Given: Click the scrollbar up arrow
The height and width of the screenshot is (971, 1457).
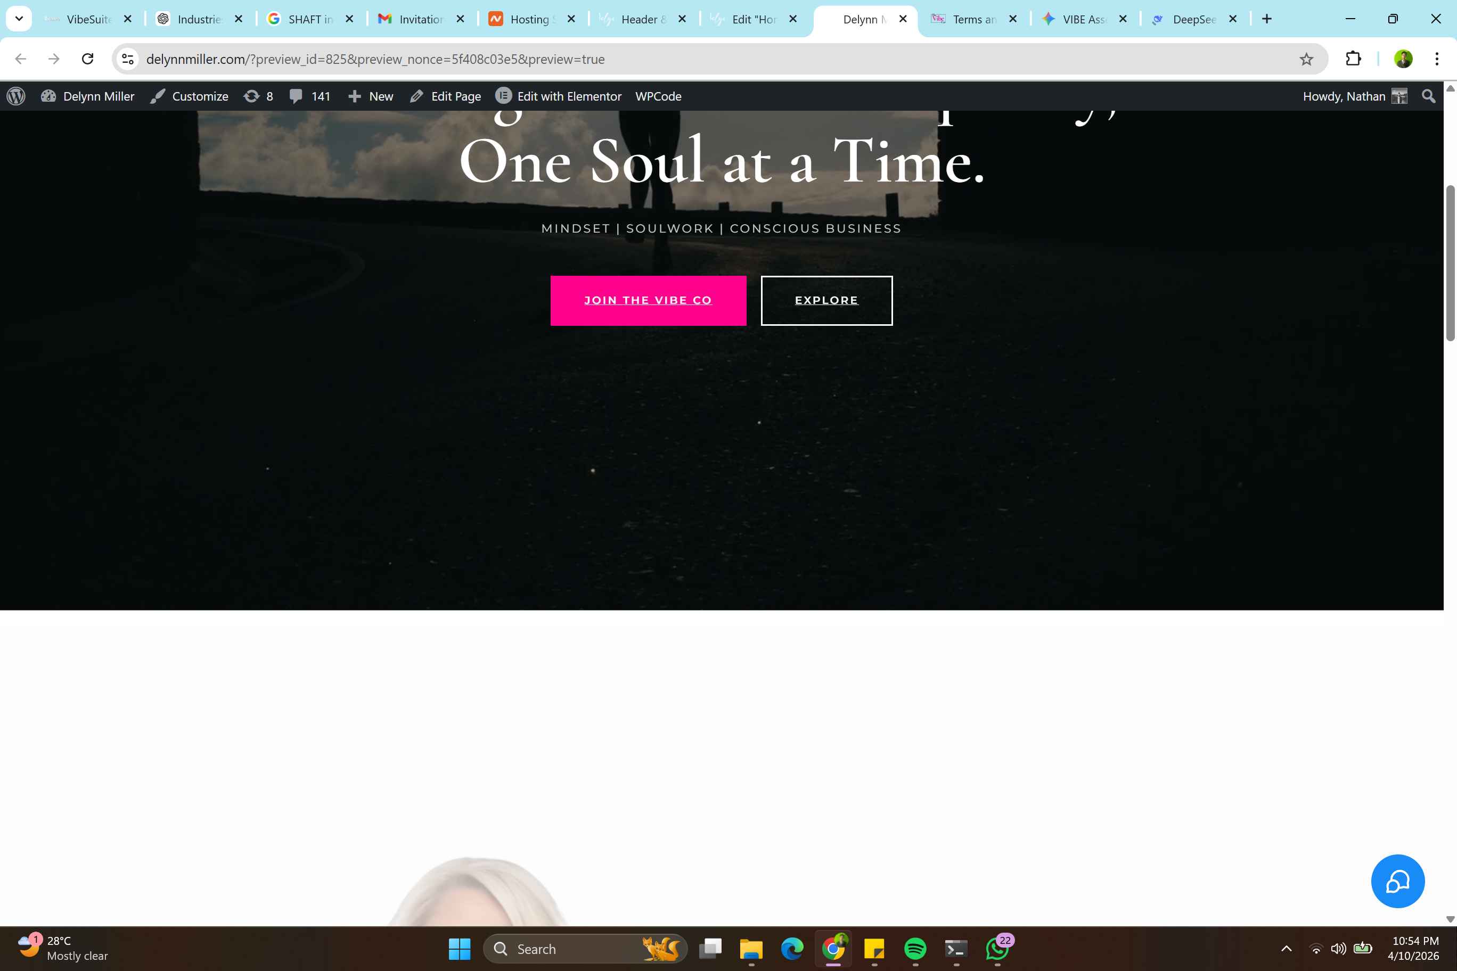Looking at the screenshot, I should point(1450,88).
